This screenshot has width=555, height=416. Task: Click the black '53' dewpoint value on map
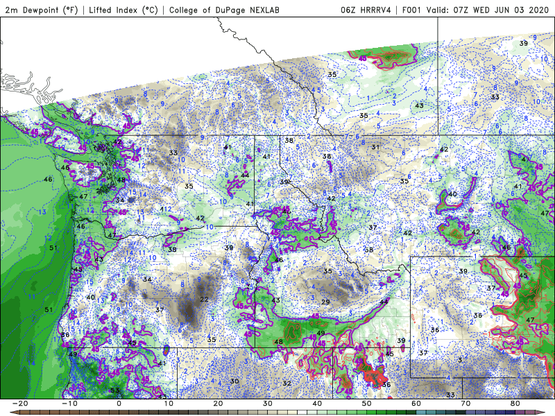click(x=114, y=390)
